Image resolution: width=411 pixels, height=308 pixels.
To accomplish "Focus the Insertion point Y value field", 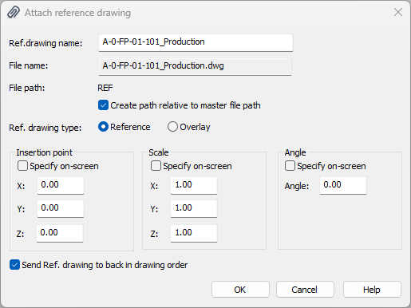I will tap(61, 208).
